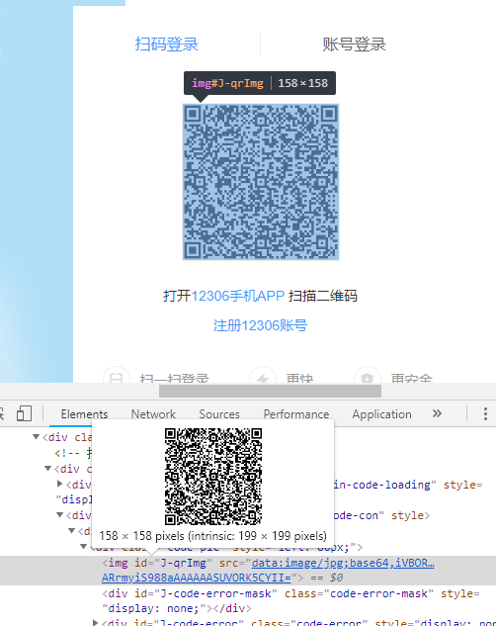Screen dimensions: 496x626
Task: Switch to 扫码登录 tab
Action: pos(166,44)
